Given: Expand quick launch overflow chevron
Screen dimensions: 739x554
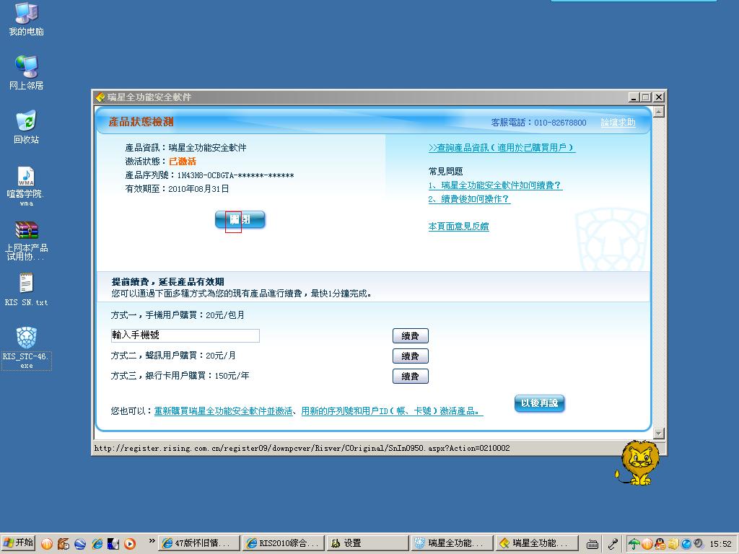Looking at the screenshot, I should click(152, 541).
